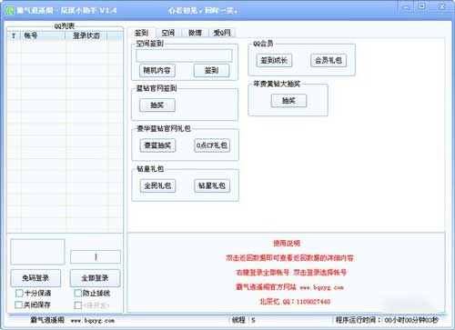Click the 全部登录 button
The width and height of the screenshot is (455, 330).
(x=95, y=278)
